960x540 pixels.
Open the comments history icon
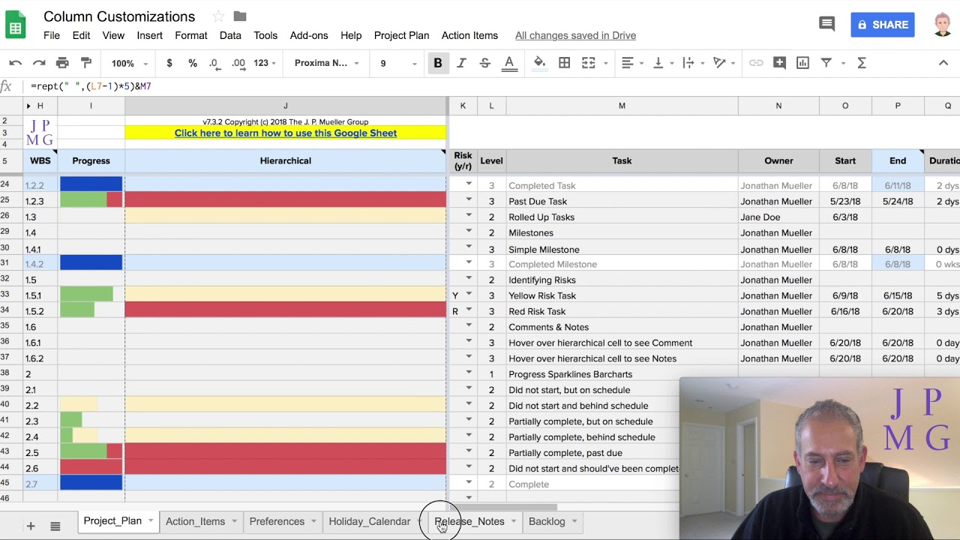click(826, 24)
